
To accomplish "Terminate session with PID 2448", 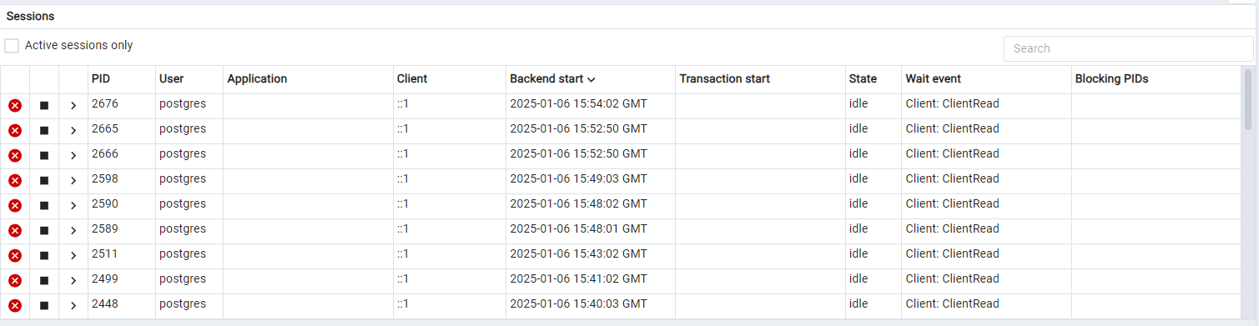I will pyautogui.click(x=15, y=306).
